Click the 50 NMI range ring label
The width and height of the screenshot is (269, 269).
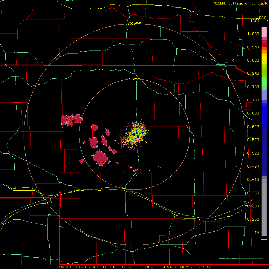point(134,79)
